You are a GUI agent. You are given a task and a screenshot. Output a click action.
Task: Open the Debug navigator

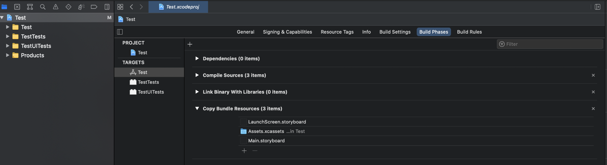[x=81, y=7]
